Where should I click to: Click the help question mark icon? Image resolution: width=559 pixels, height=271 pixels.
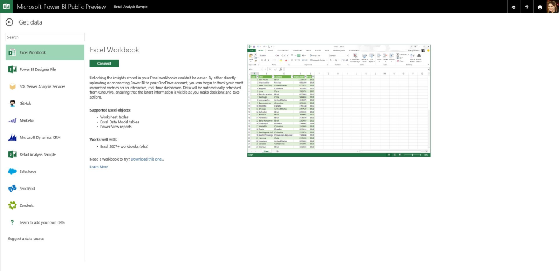click(527, 7)
